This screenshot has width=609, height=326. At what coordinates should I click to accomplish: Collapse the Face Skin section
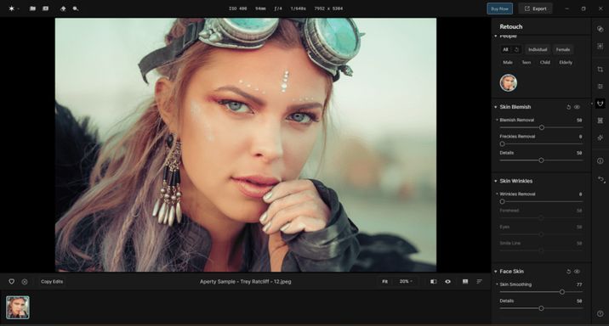pos(496,272)
